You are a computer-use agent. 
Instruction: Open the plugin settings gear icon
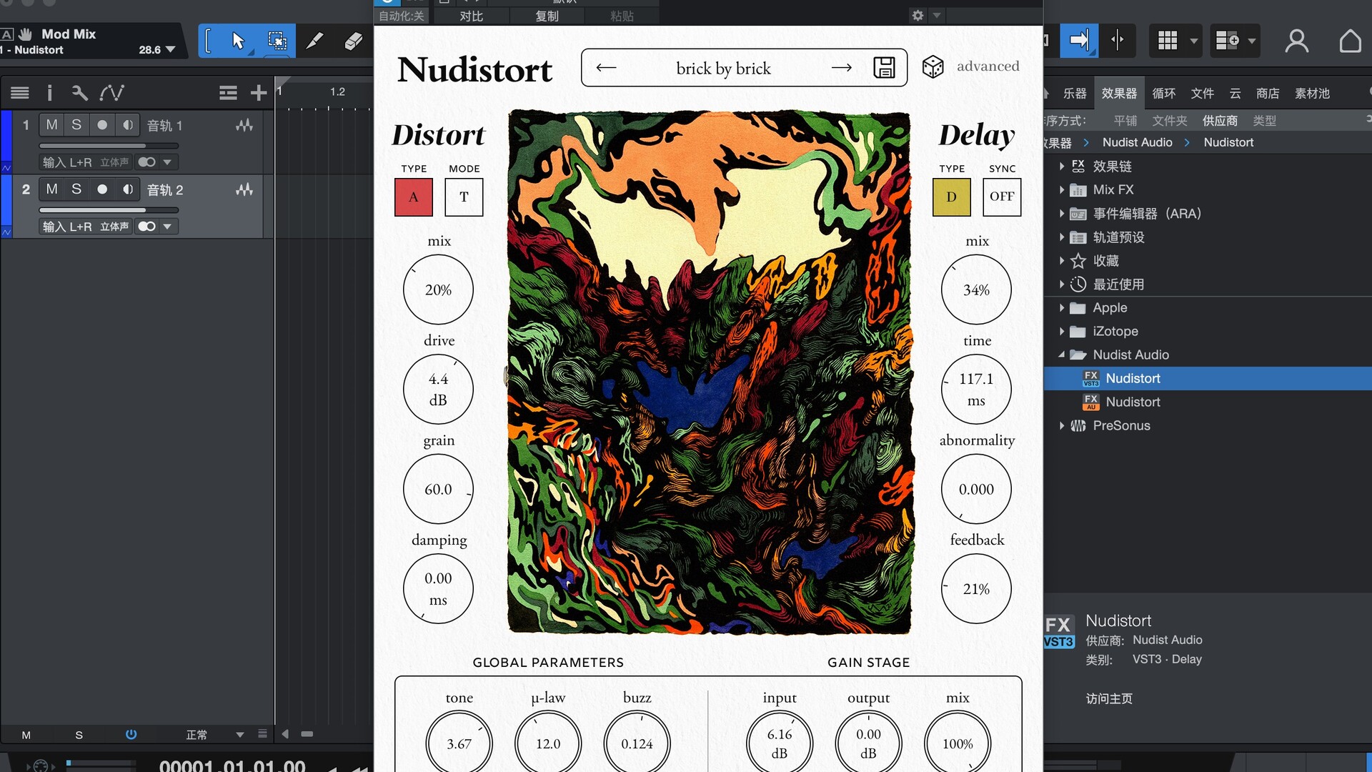click(x=918, y=15)
